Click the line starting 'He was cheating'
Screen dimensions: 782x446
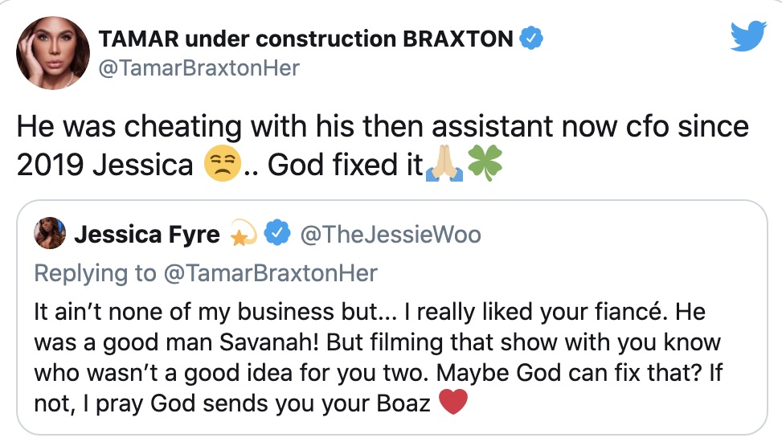coord(383,127)
